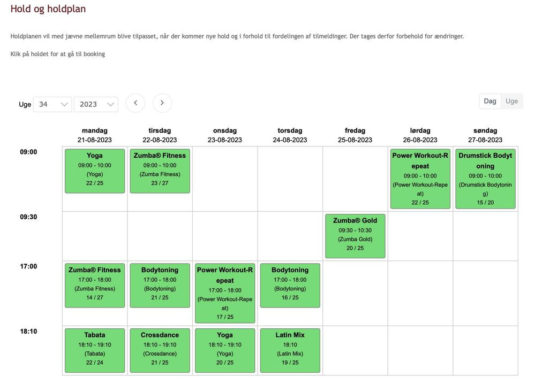Viewport: 542px width, 385px height.
Task: Switch to Dag view
Action: 490,101
